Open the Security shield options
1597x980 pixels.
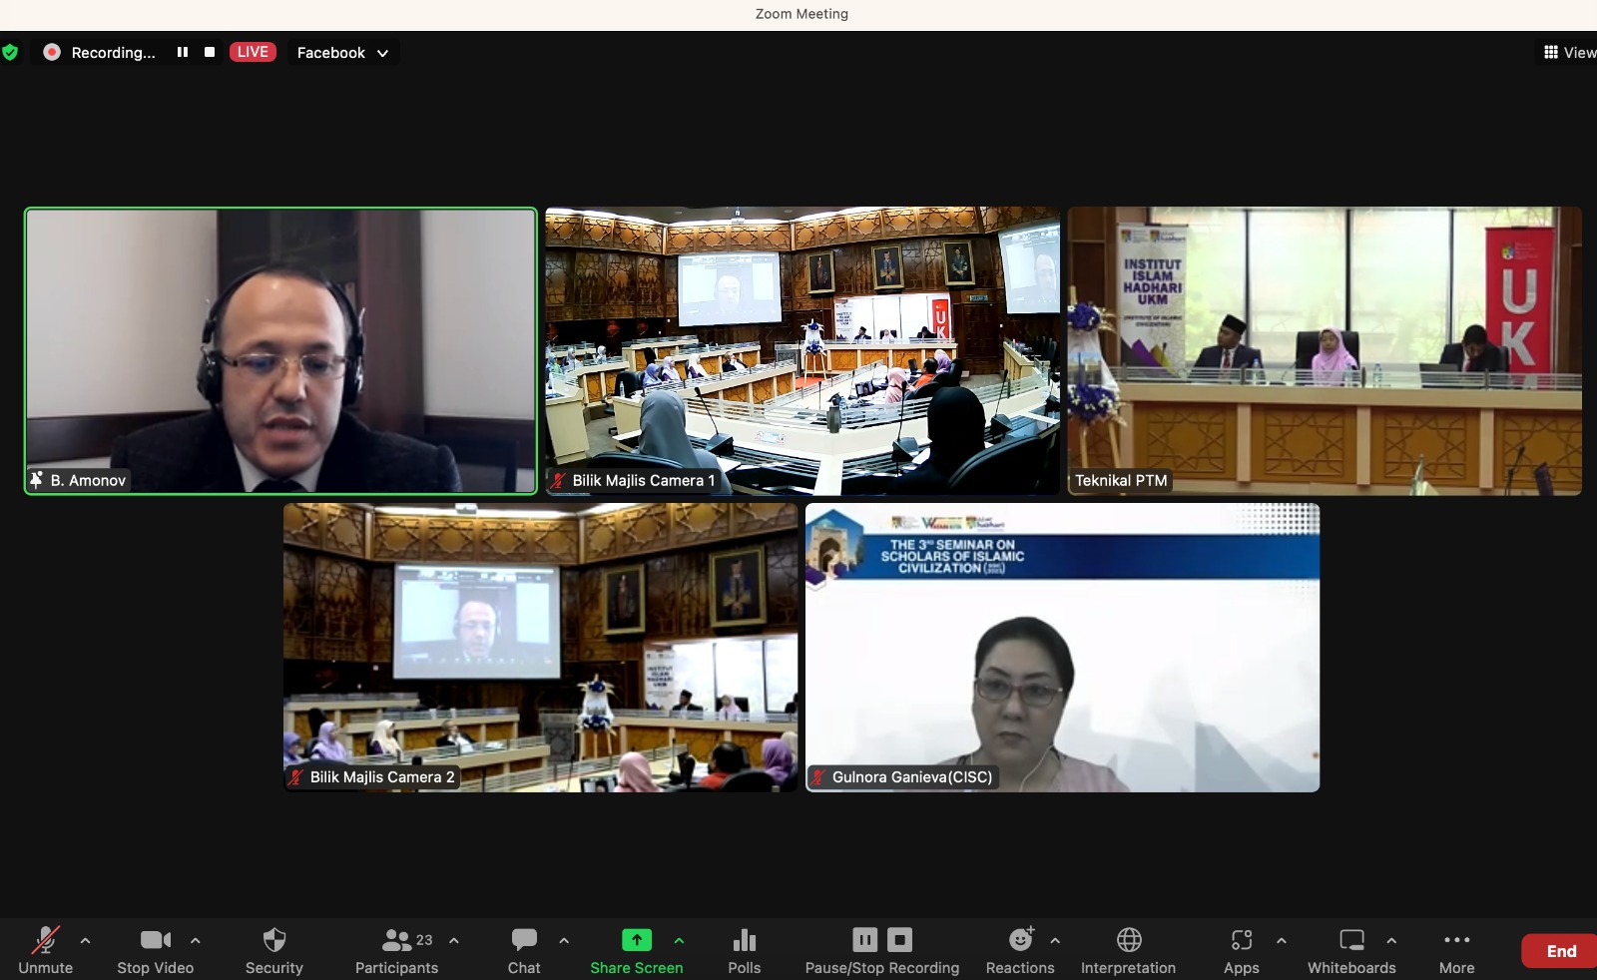(x=273, y=950)
